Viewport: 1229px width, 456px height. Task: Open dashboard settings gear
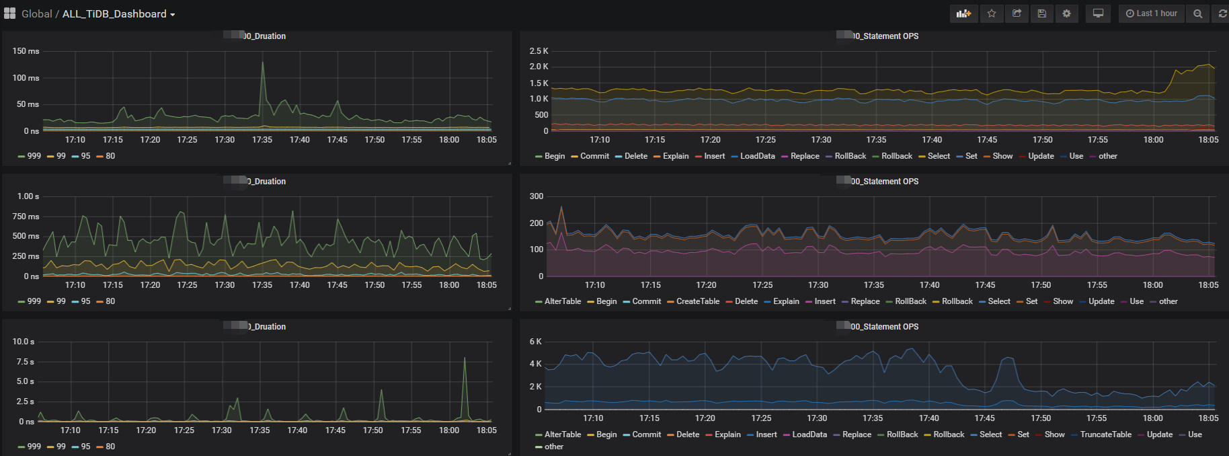1066,13
